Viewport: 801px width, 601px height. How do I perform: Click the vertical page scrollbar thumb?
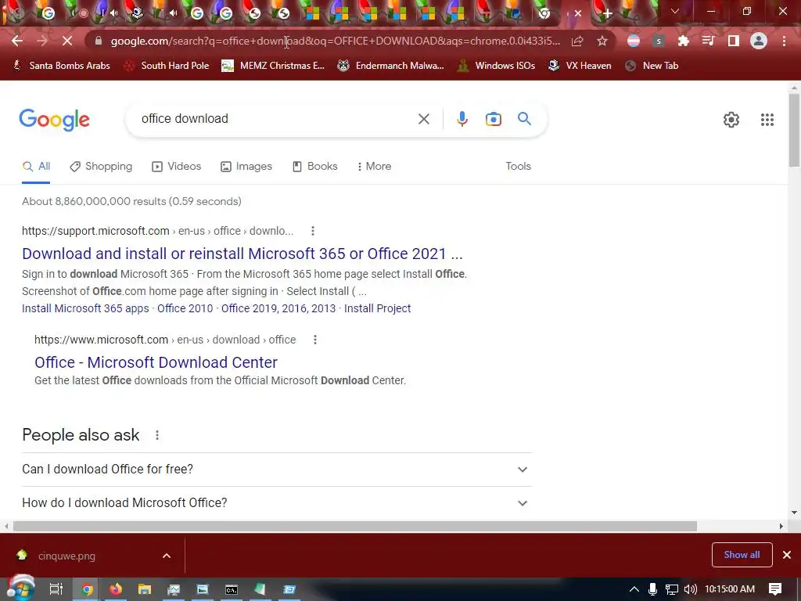click(x=794, y=131)
